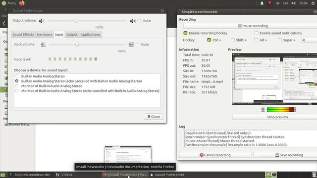Click the recording preview thumbnail
317x178 pixels.
click(274, 79)
